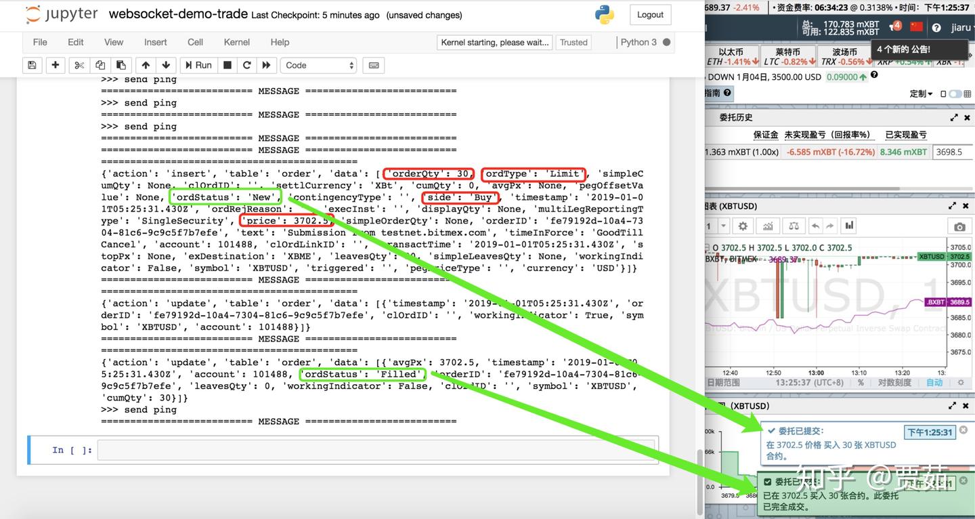Open the command palette keyboard icon
The height and width of the screenshot is (519, 975).
[x=374, y=65]
